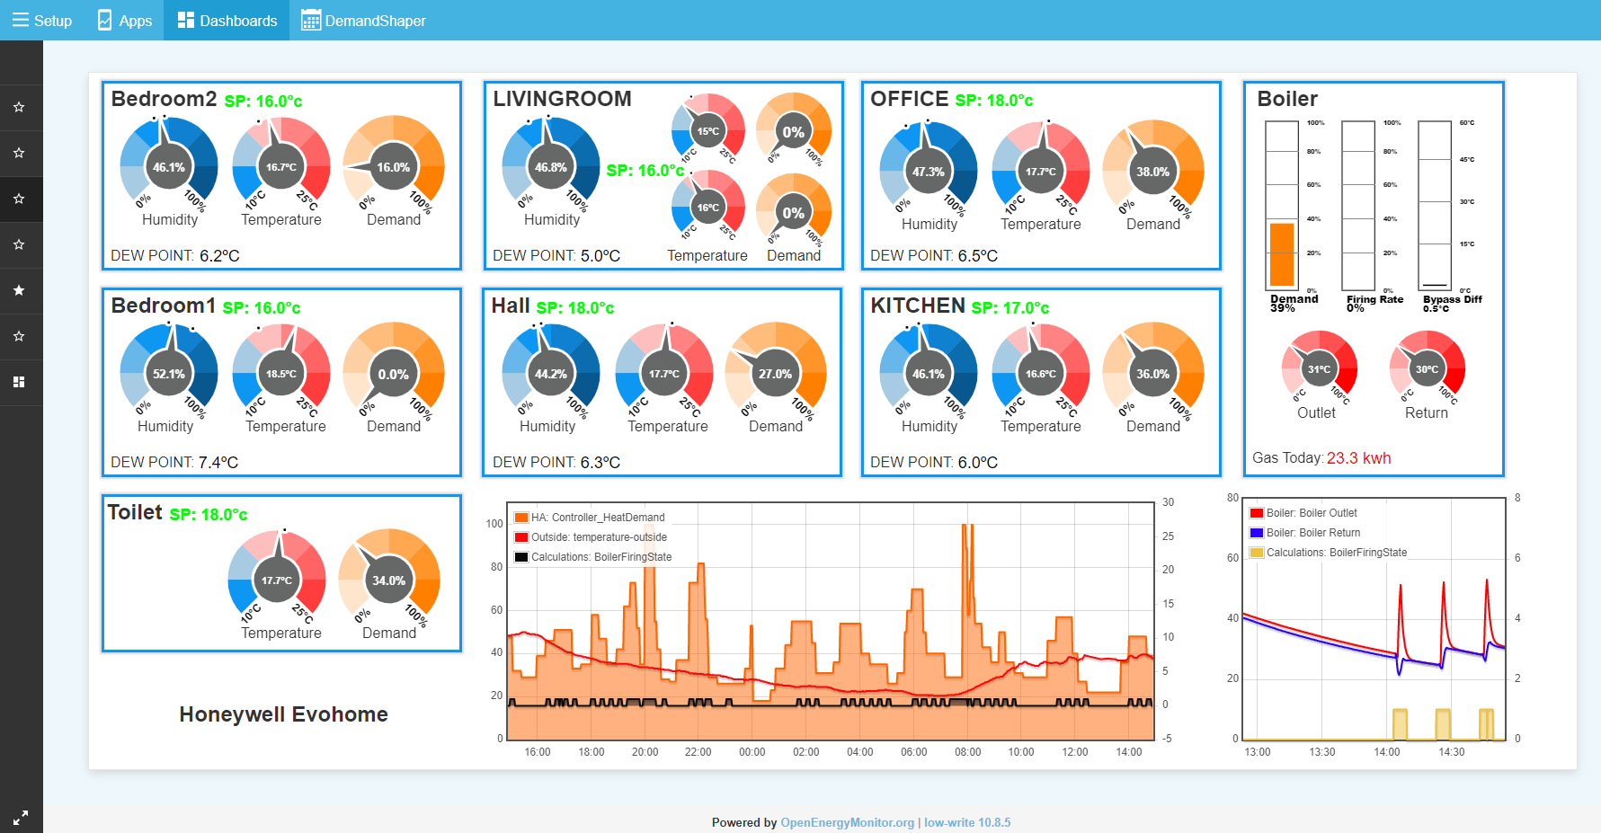Screen dimensions: 1601x833
Task: Click the black BoilerFiringState legend swatch
Action: 521,557
